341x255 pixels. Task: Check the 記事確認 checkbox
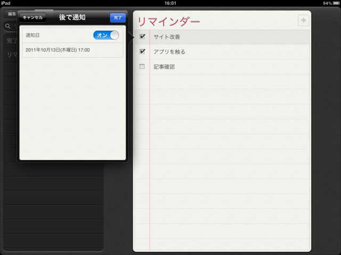[x=142, y=66]
